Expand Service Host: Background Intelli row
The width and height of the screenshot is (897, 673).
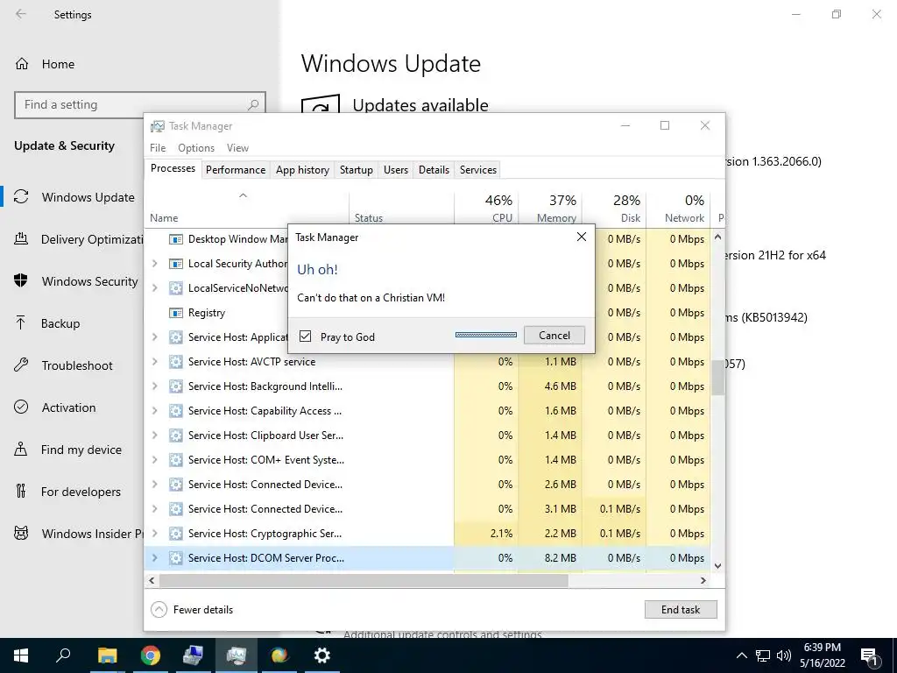pos(154,386)
